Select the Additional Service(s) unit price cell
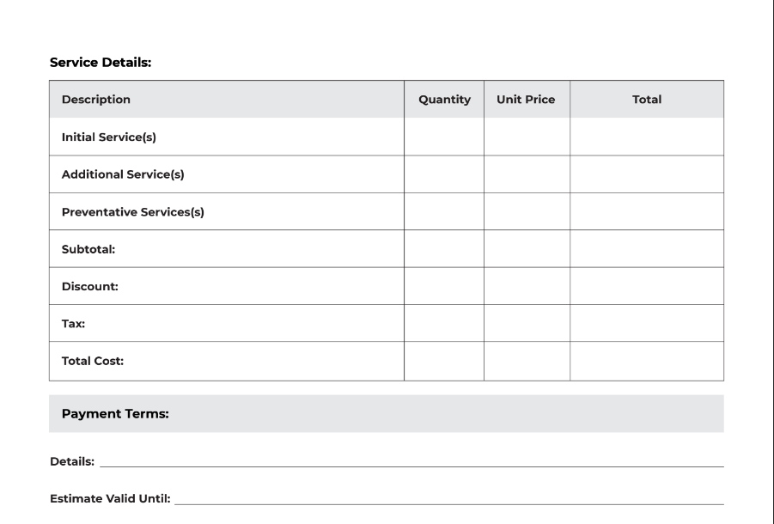Screen dimensions: 774x524 pyautogui.click(x=527, y=174)
